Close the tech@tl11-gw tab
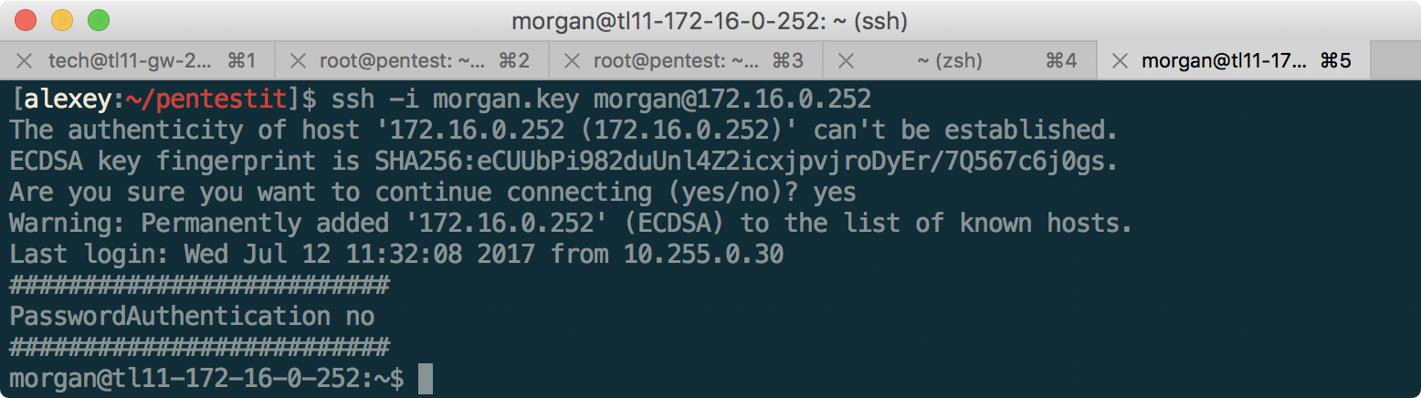This screenshot has width=1421, height=398. tap(25, 61)
